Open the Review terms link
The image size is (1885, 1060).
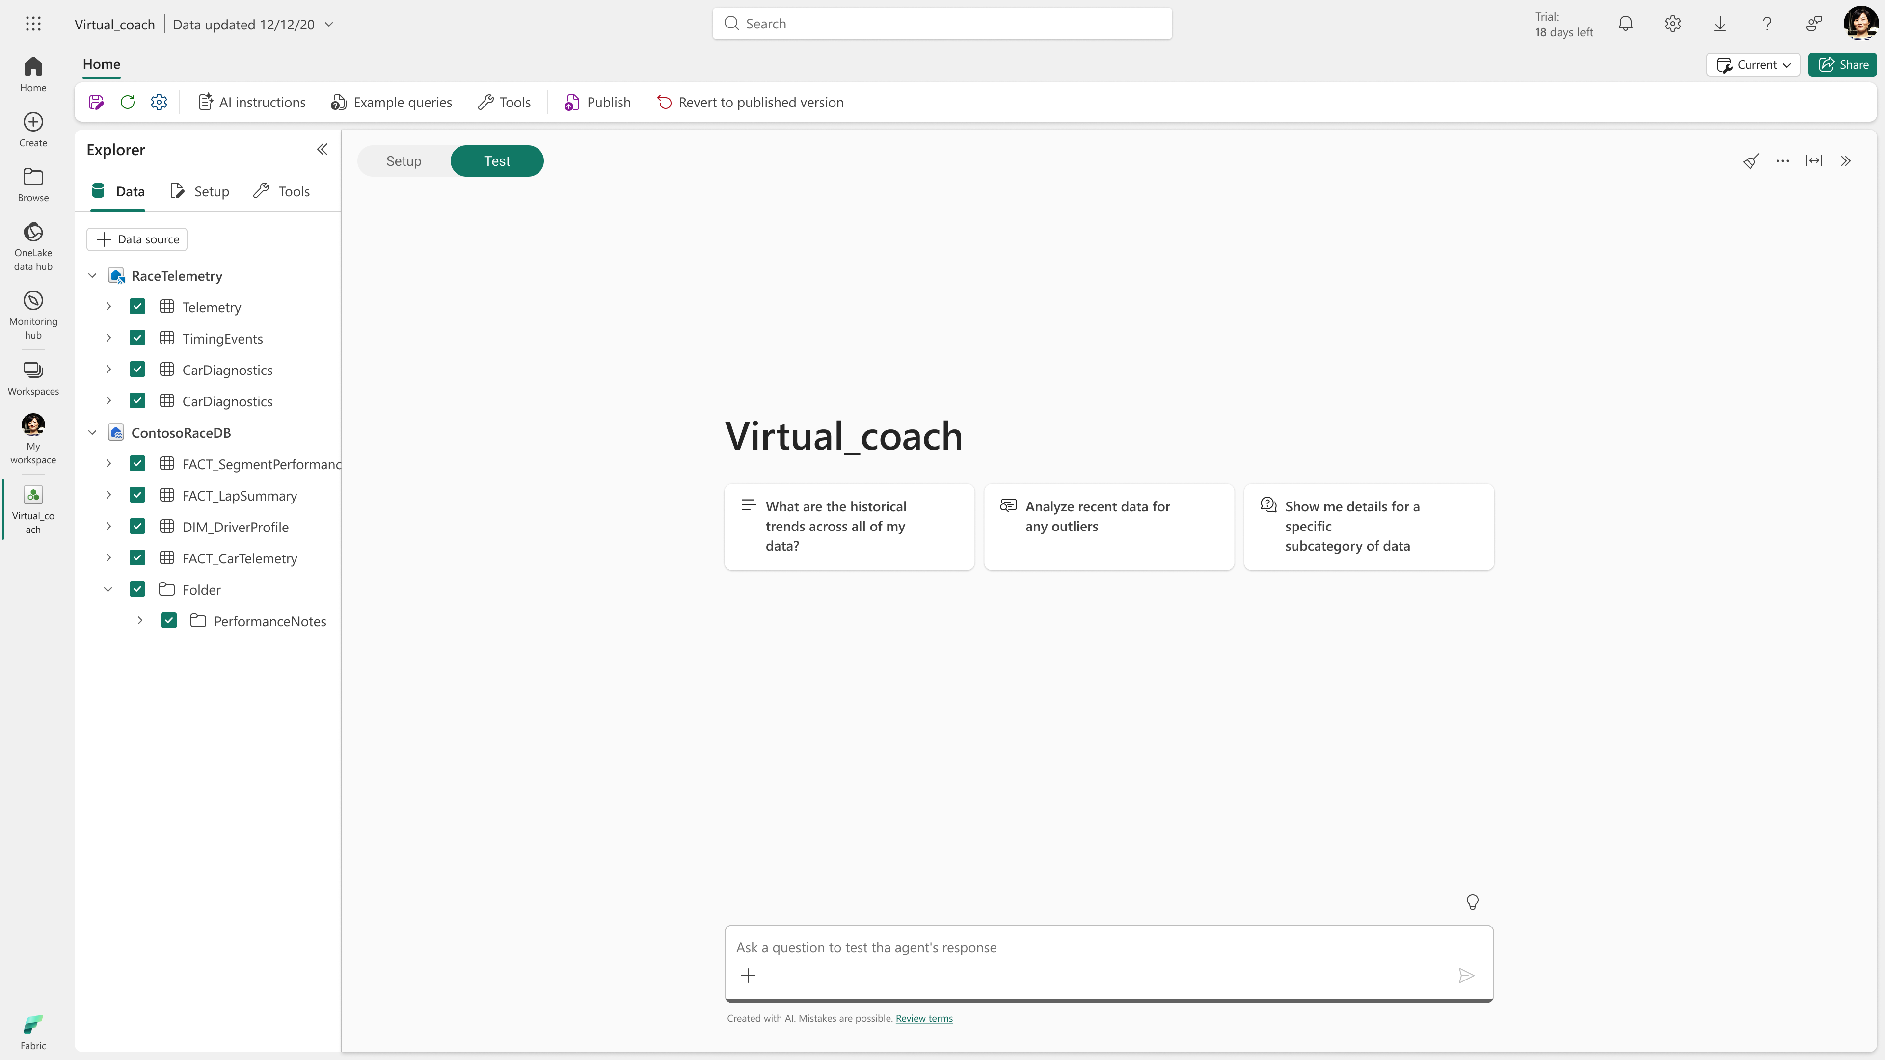pyautogui.click(x=923, y=1018)
